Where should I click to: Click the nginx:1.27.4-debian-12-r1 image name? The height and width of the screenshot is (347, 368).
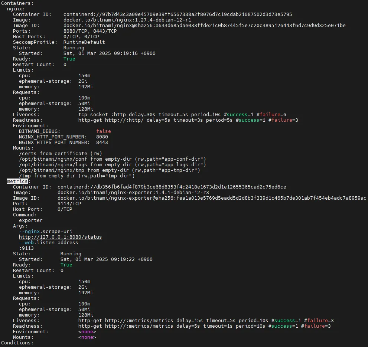[127, 20]
